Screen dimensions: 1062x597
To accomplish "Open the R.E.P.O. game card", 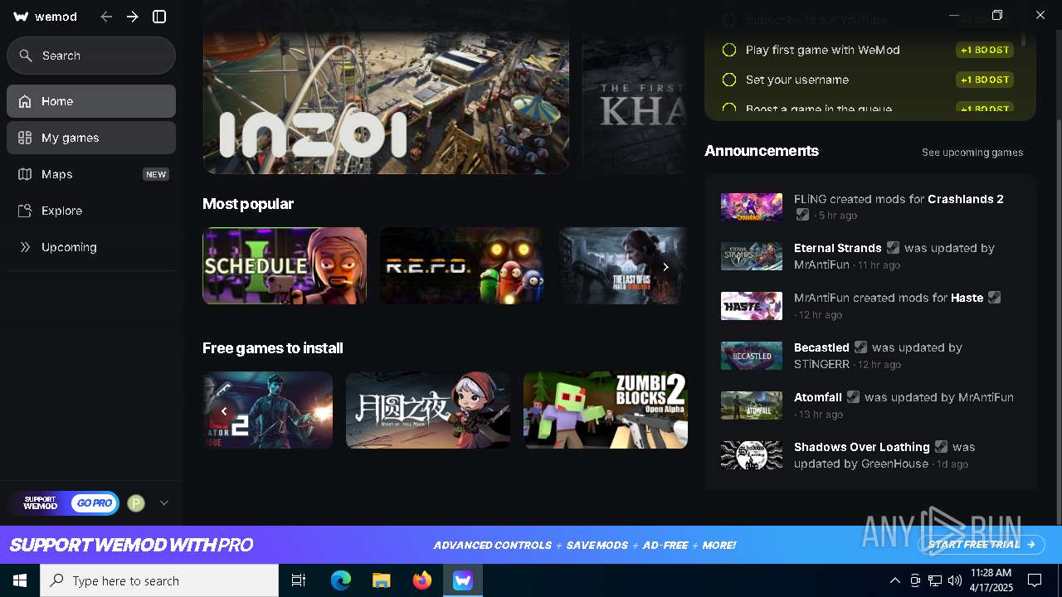I will coord(462,265).
